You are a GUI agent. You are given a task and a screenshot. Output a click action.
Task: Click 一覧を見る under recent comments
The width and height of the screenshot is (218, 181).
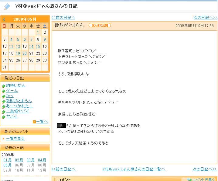click(15, 139)
